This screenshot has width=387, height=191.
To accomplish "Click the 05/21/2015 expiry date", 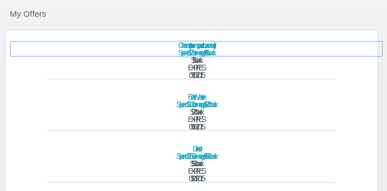I will (x=197, y=178).
